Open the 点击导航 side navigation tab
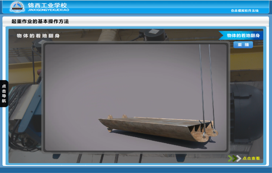 pos(4,94)
